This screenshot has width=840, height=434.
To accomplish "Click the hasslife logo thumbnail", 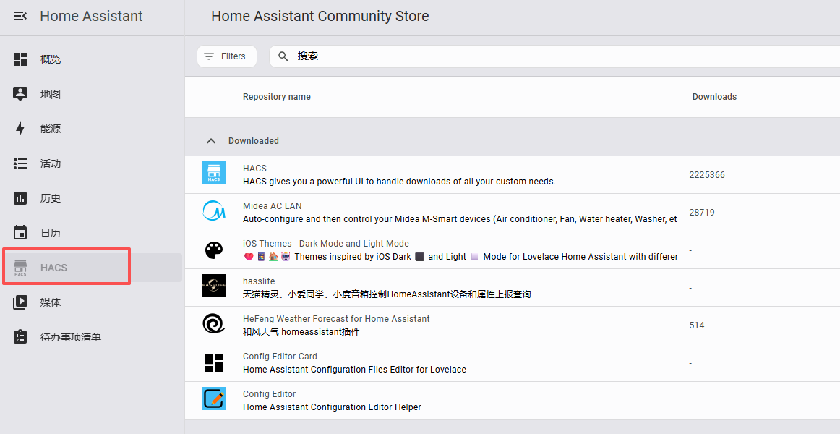I will [x=214, y=286].
